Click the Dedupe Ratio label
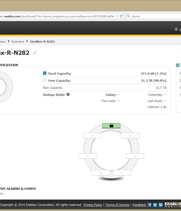 click(x=54, y=95)
